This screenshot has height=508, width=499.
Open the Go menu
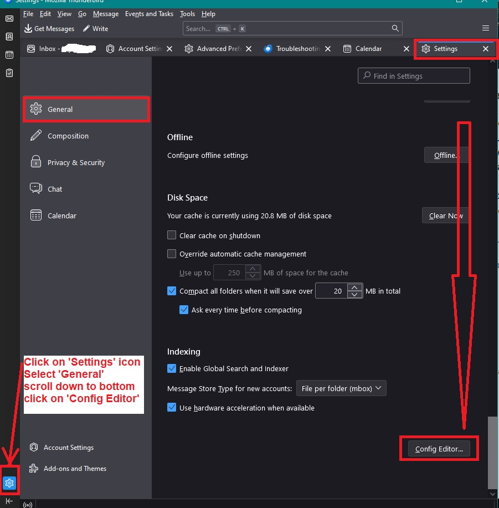83,14
